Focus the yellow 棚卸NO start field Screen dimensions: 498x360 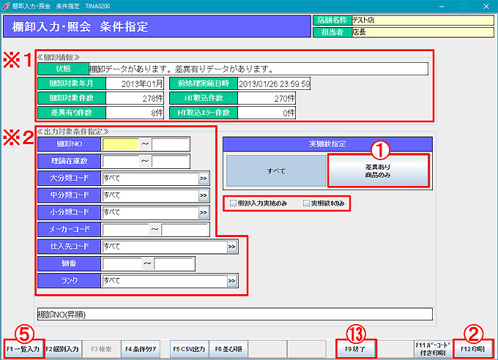click(120, 143)
